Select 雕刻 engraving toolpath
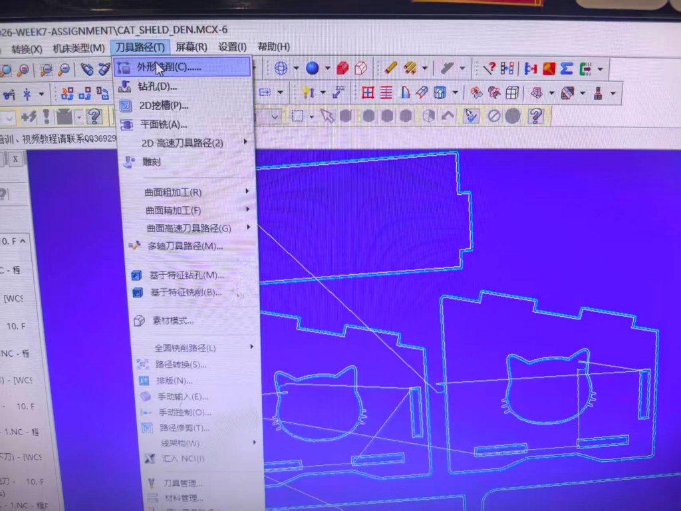 (x=188, y=162)
